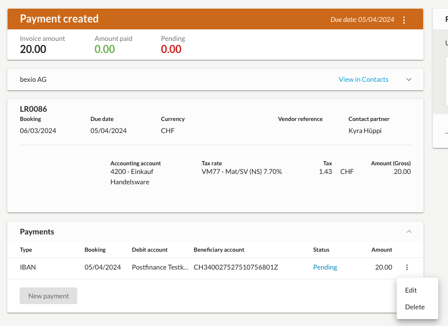Click the bexio AG vendor name
The width and height of the screenshot is (448, 326).
(x=33, y=79)
